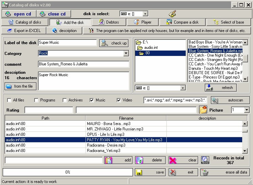Click the check up magnifier icon
The height and width of the screenshot is (185, 253).
[105, 43]
